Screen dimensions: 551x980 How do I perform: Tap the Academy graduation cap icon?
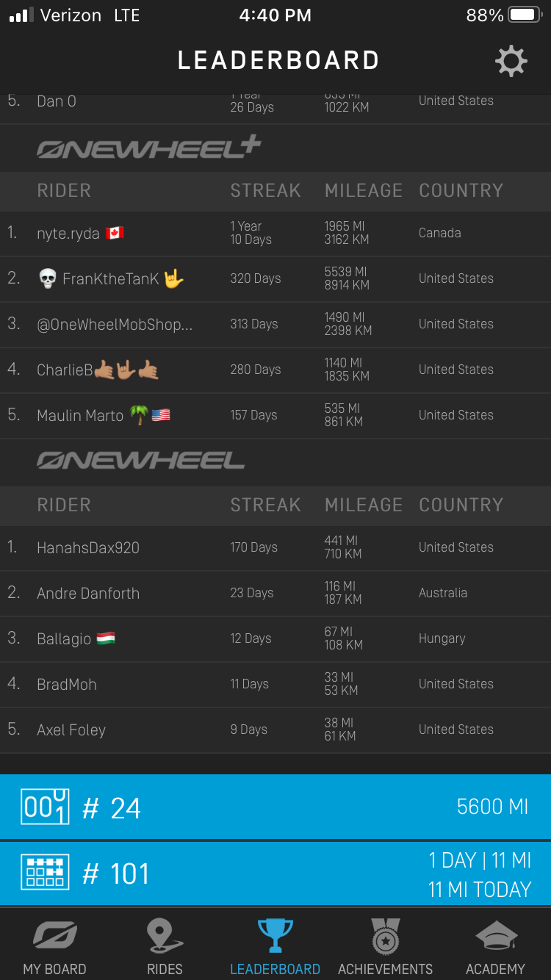(496, 937)
